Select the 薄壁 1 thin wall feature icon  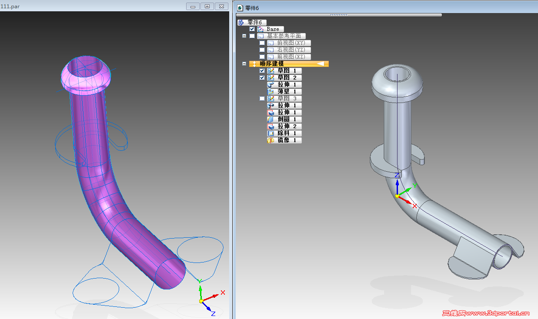[x=271, y=92]
